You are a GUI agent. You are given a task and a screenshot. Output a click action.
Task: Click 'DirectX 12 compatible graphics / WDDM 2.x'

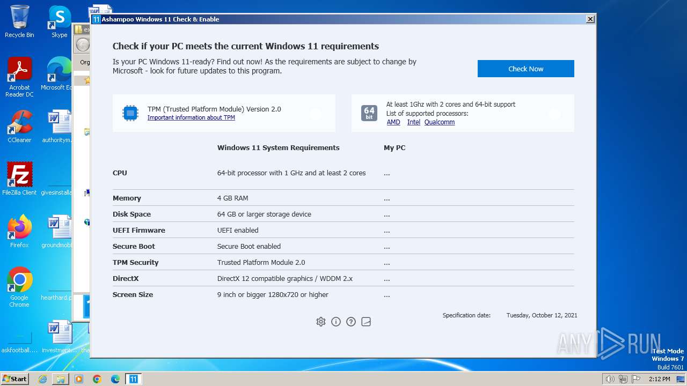285,279
